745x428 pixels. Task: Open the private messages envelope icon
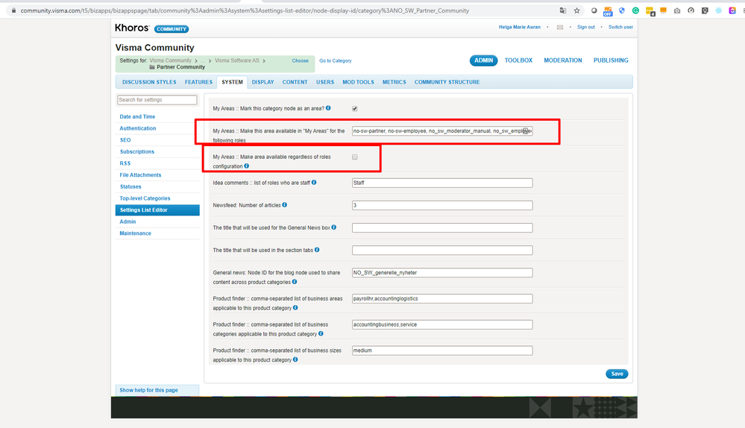[560, 28]
